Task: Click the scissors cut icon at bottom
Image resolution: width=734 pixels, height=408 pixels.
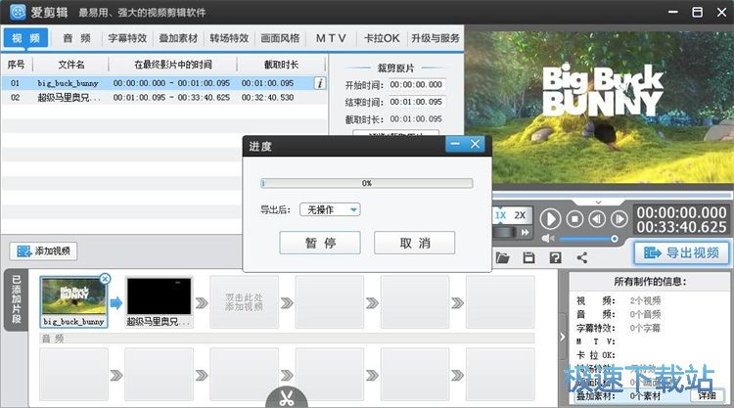Action: click(x=287, y=398)
